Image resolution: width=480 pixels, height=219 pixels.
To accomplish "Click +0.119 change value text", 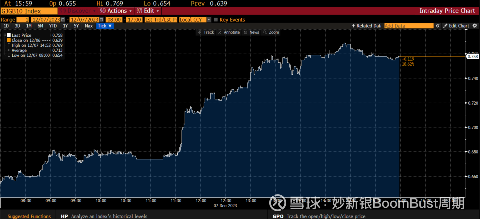I will pos(408,59).
